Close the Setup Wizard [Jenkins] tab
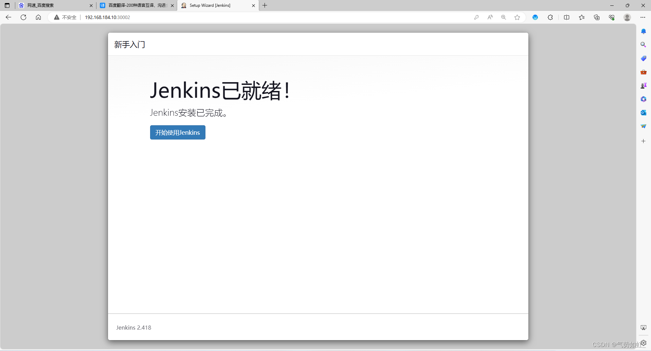This screenshot has width=651, height=351. pos(253,5)
